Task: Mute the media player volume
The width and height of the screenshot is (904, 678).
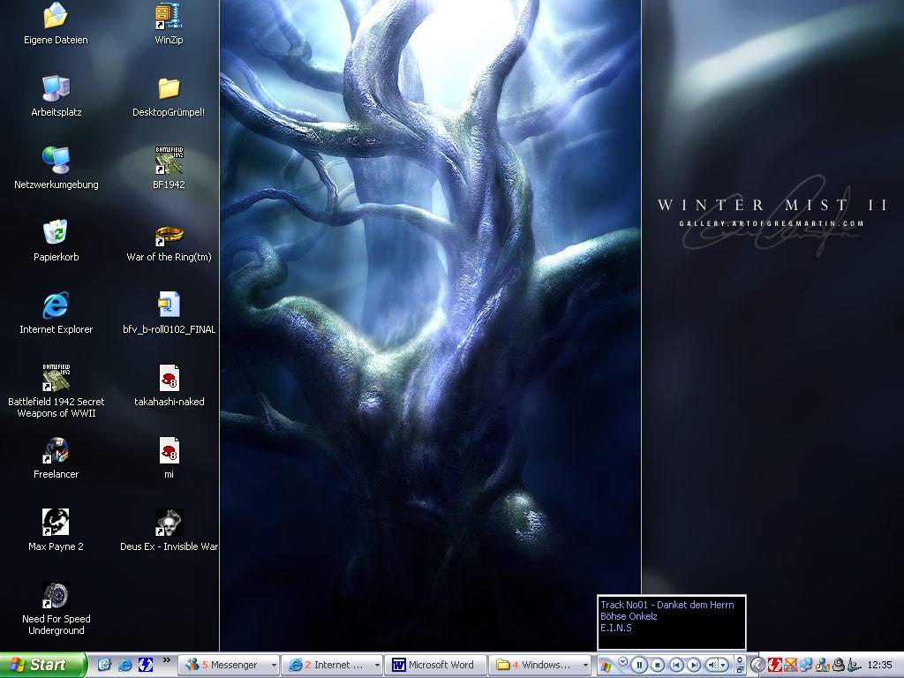Action: (x=712, y=665)
